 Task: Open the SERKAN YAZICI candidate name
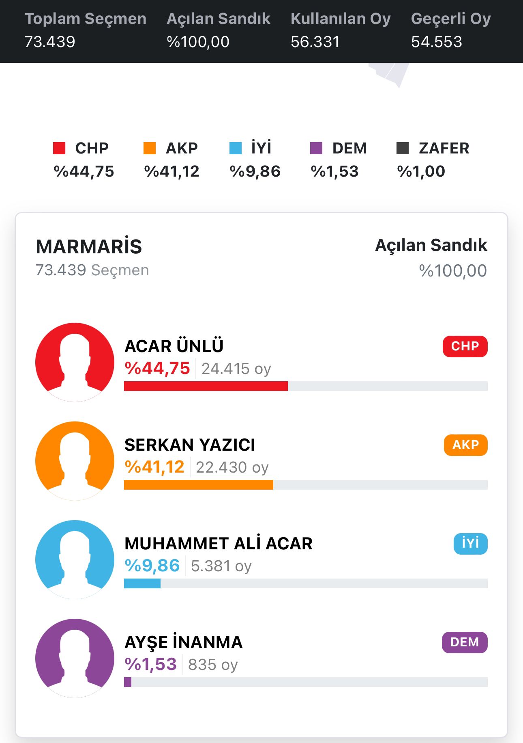coord(190,445)
